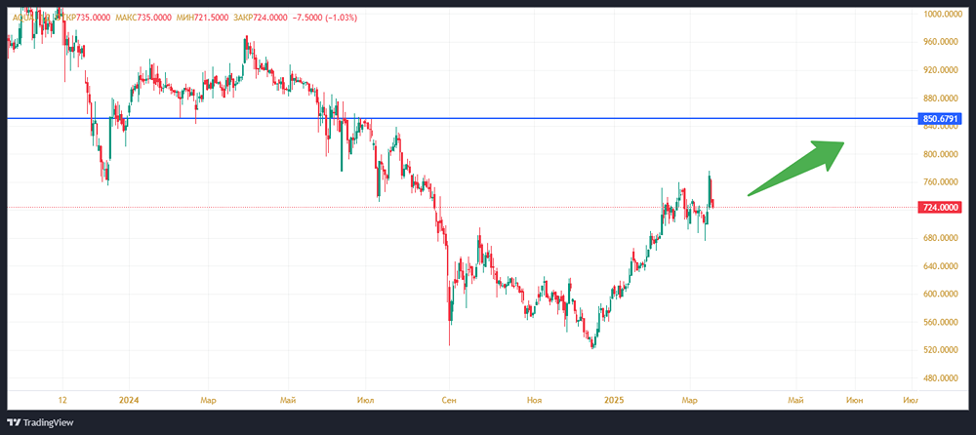Click the Сен label on time axis
Screen dimensions: 976x435
(449, 400)
